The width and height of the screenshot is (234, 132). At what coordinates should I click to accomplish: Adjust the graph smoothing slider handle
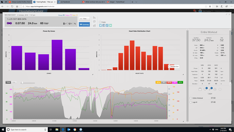22,83
